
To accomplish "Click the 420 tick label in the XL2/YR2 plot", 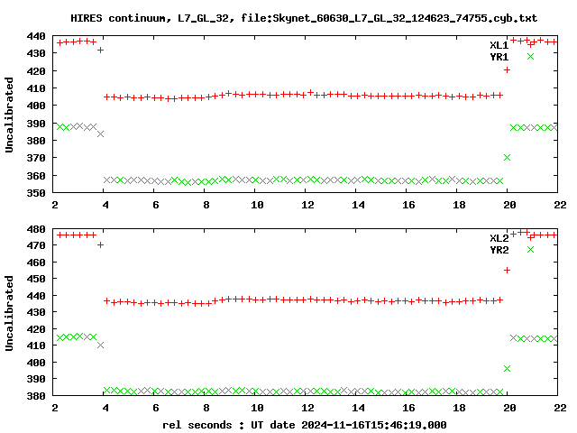I will pyautogui.click(x=36, y=328).
